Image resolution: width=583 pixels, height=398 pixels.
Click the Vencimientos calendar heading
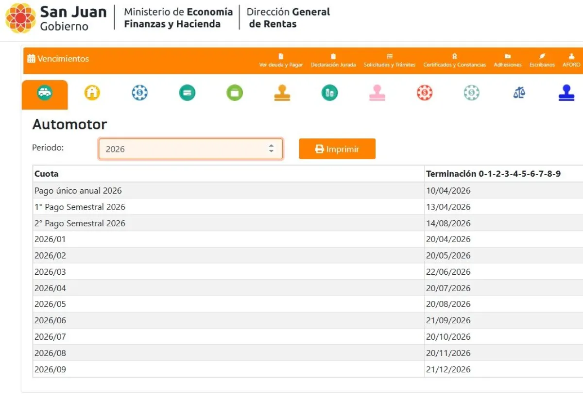point(58,59)
